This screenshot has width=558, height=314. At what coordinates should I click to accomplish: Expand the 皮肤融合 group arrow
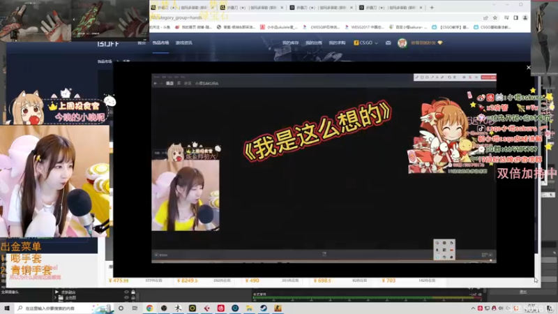click(x=56, y=292)
